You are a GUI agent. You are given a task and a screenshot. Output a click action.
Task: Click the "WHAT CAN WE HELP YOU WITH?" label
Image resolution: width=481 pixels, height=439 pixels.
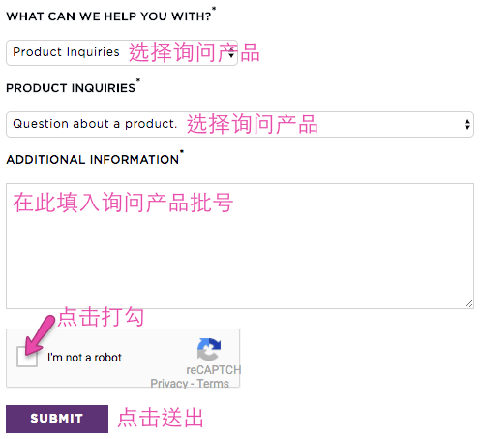click(110, 15)
